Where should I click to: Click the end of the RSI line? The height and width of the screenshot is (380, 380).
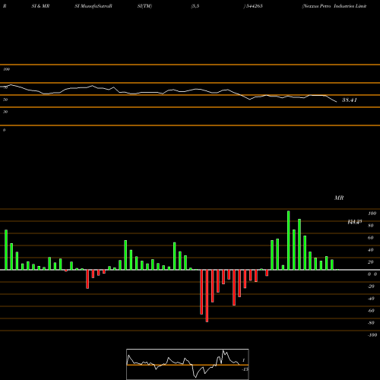pos(337,102)
